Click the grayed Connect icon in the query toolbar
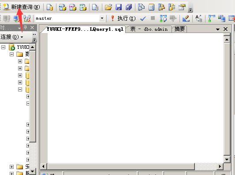The image size is (235, 175). [7, 18]
